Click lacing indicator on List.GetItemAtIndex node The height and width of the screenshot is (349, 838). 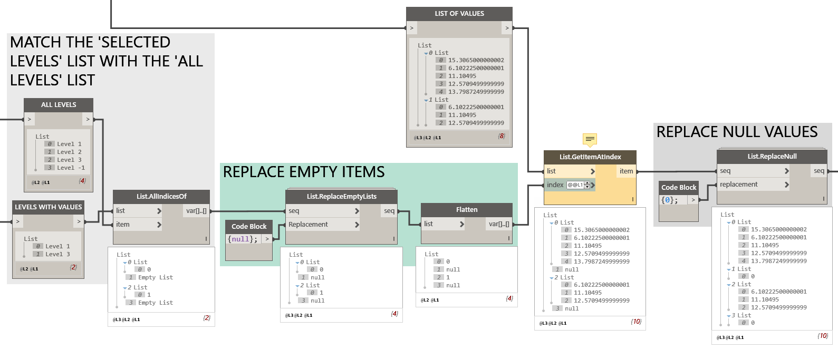[633, 199]
